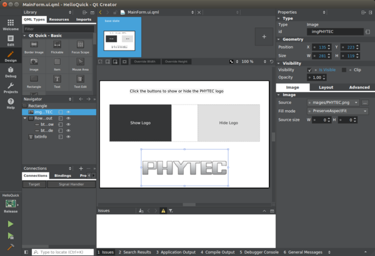
Task: Toggle visibility of img...TEC item
Action: (68, 112)
